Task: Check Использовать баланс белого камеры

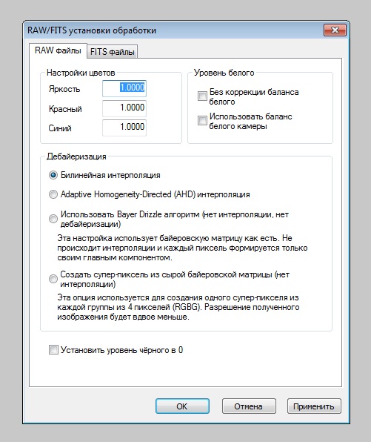Action: coord(202,121)
